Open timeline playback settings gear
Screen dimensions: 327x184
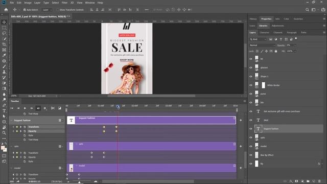45,108
